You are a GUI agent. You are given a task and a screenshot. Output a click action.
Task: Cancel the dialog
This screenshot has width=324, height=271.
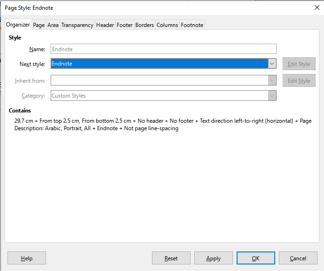(x=298, y=258)
